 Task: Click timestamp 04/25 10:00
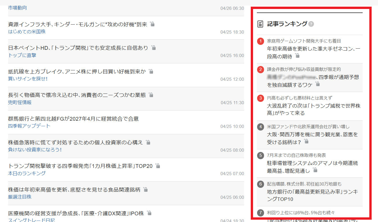[x=232, y=126]
